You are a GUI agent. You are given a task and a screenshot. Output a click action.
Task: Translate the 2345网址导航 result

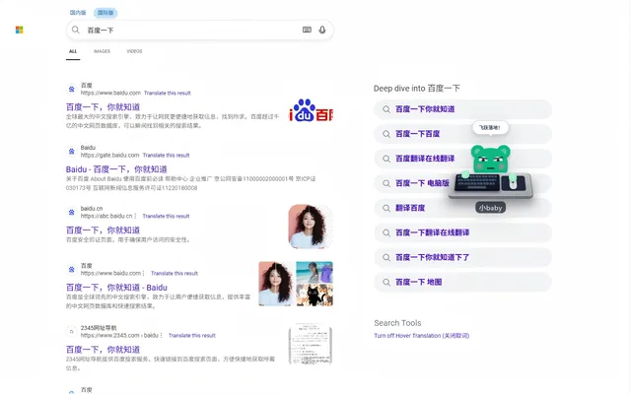click(x=191, y=335)
